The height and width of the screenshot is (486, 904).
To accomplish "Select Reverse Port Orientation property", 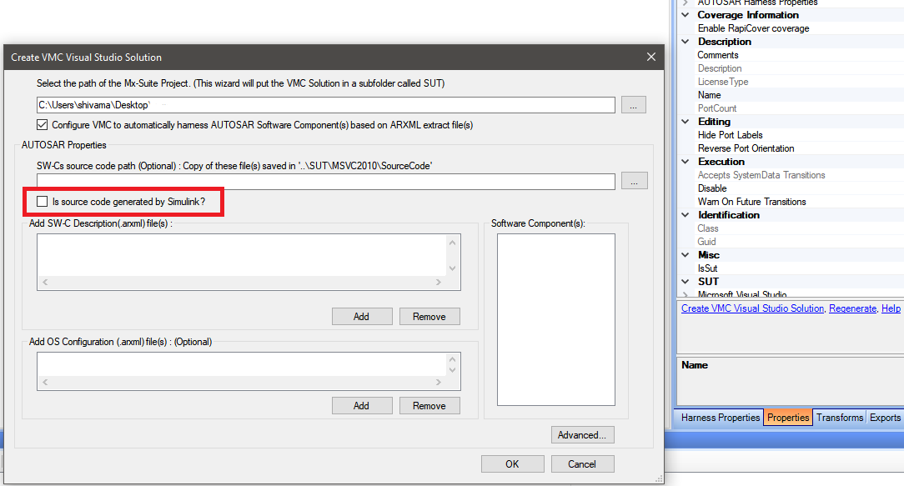I will point(746,148).
